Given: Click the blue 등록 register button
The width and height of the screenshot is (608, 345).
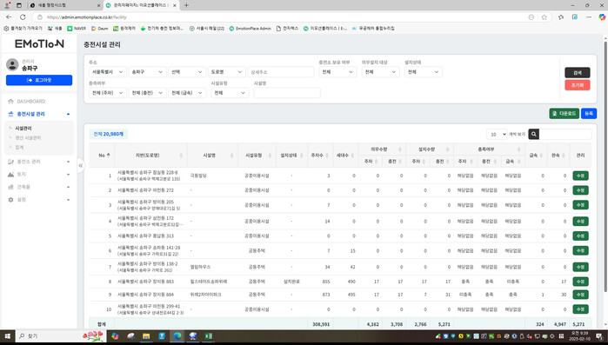Looking at the screenshot, I should (x=589, y=114).
